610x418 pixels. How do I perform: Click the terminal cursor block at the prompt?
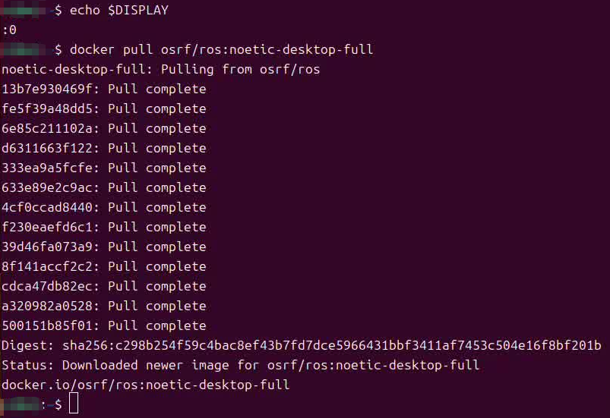[x=74, y=404]
